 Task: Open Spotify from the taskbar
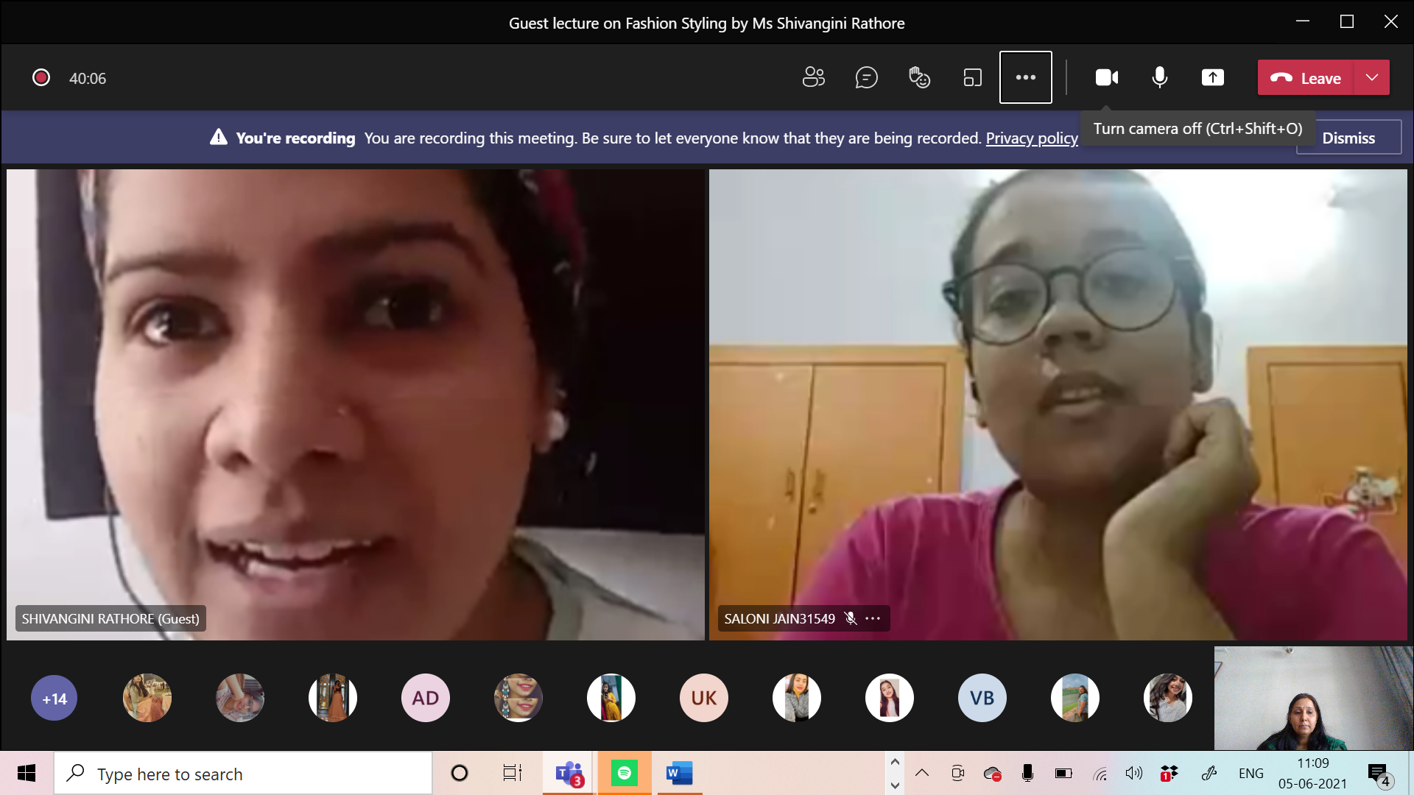(x=625, y=773)
